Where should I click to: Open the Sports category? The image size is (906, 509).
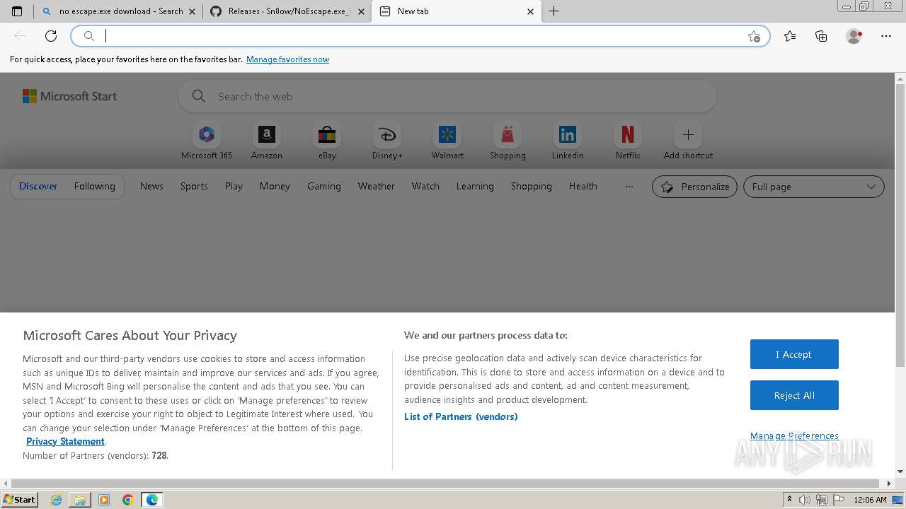coord(194,186)
